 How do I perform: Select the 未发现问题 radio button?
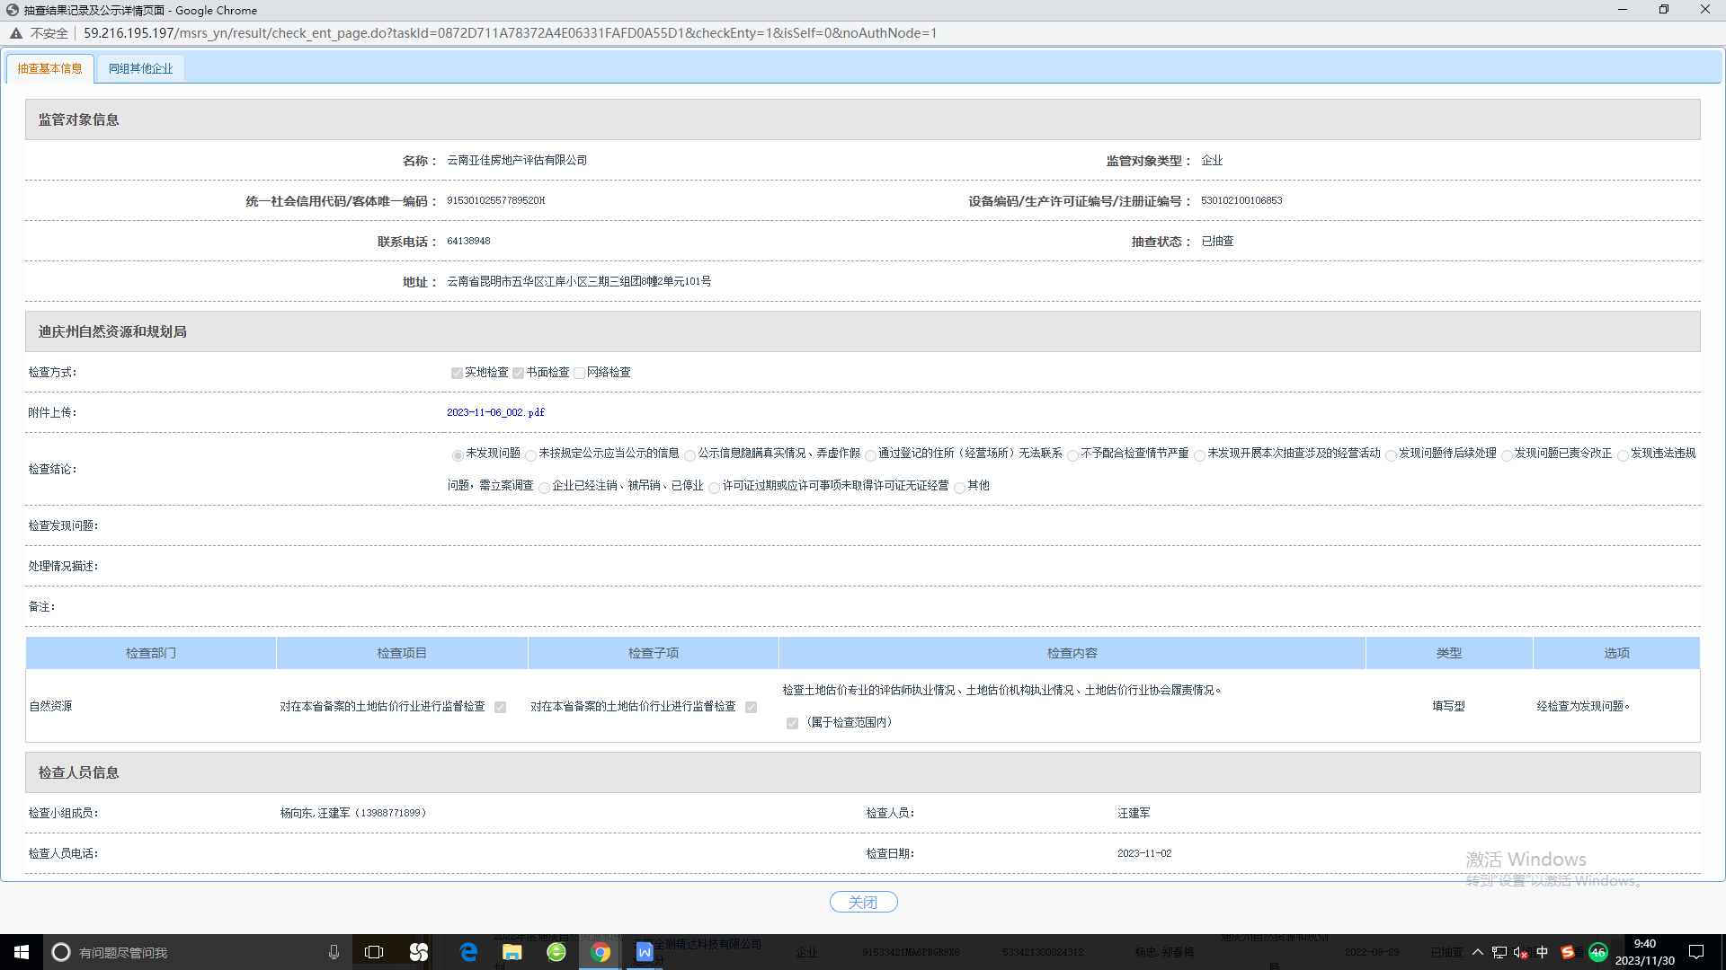tap(458, 455)
